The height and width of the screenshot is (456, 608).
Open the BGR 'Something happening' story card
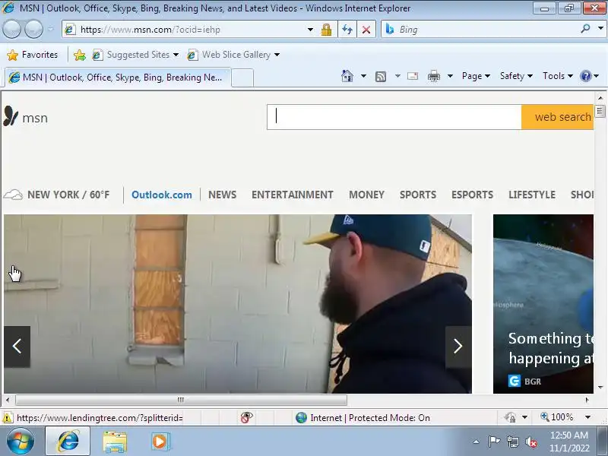pos(543,304)
